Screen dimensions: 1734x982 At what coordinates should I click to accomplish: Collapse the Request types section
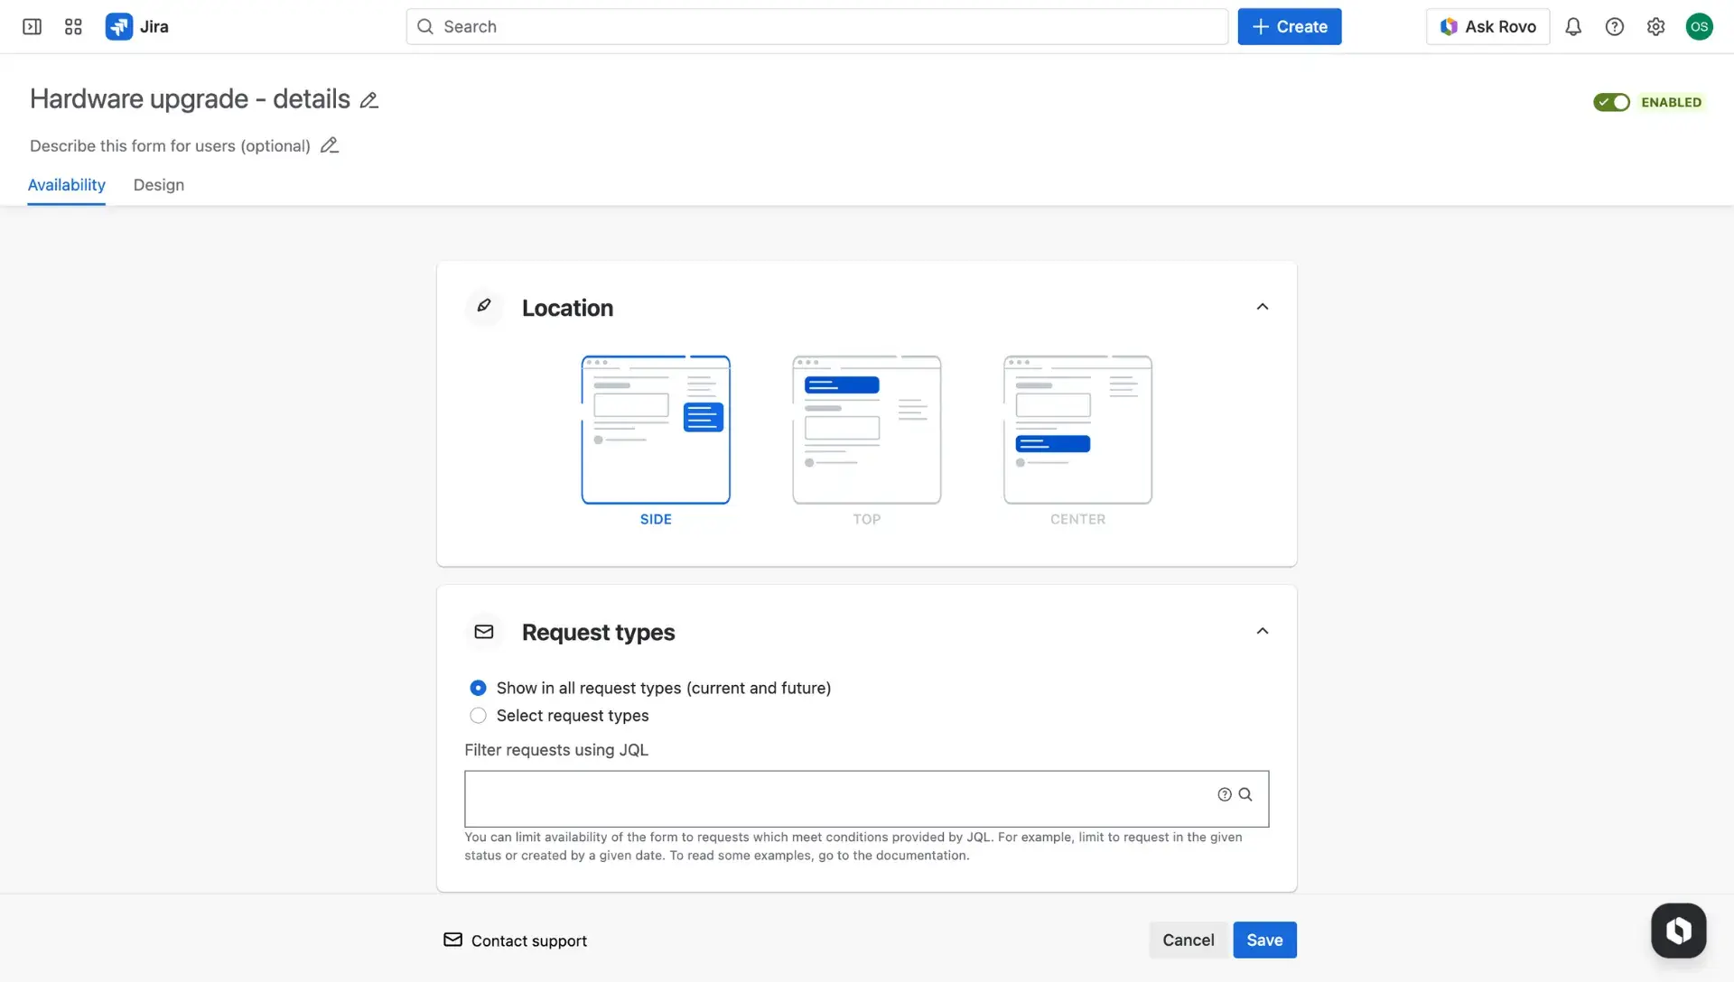1262,630
